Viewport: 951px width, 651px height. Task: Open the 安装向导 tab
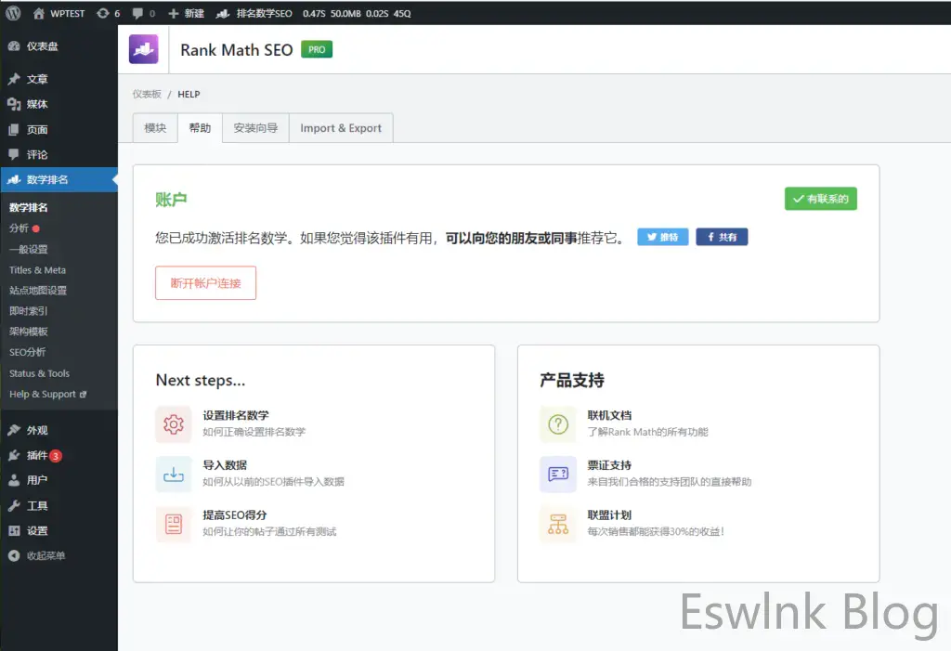pos(255,128)
